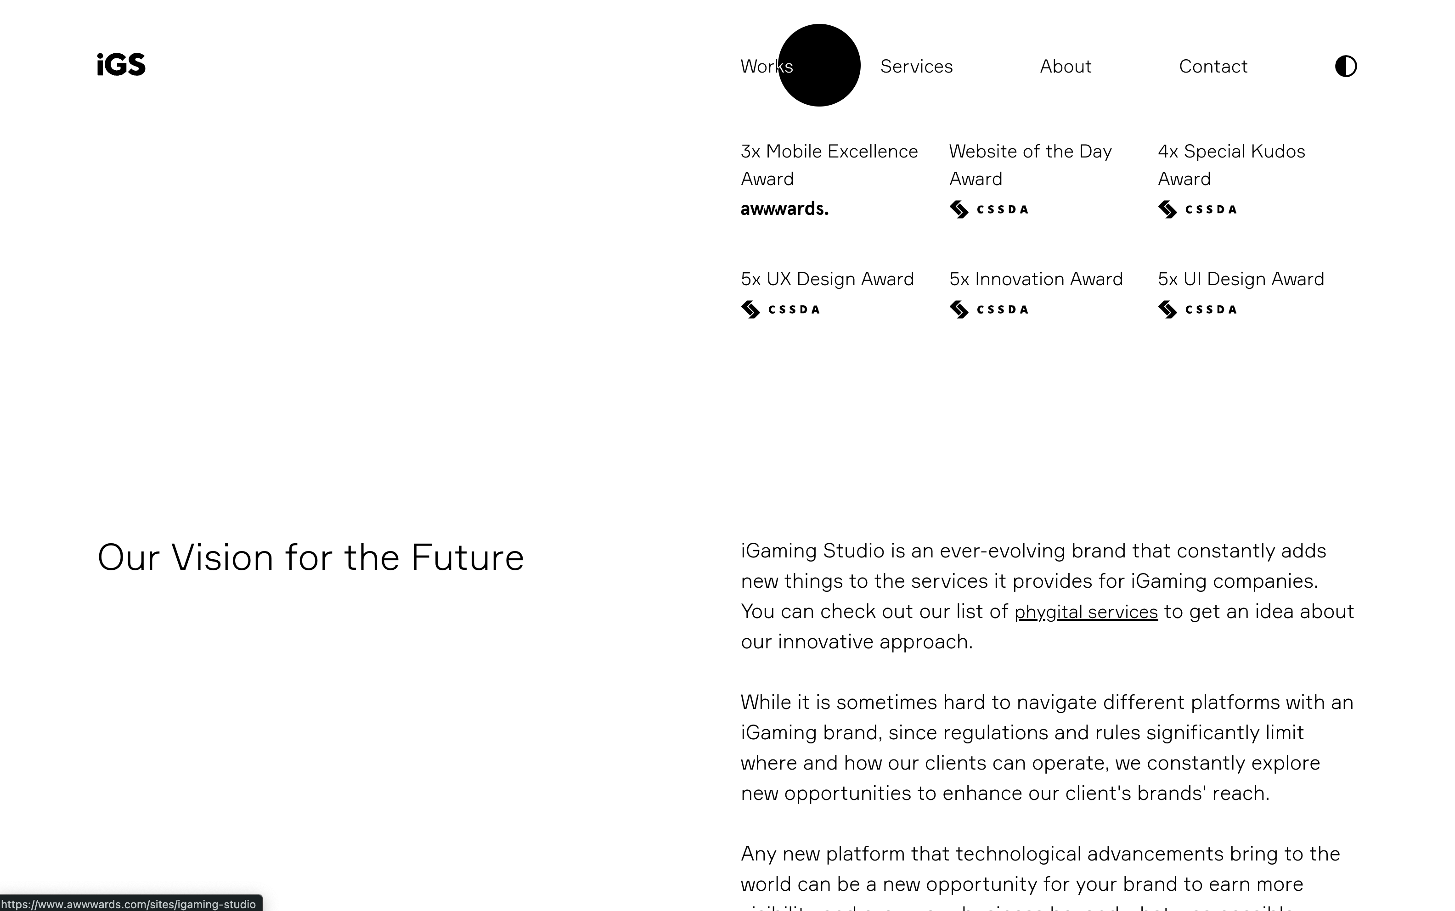Click the 5x Innovation Award text
The height and width of the screenshot is (911, 1455).
coord(1036,279)
